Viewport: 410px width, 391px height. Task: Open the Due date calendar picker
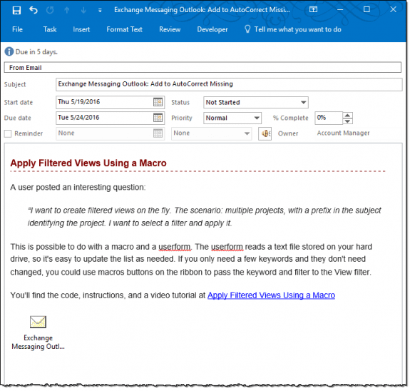click(x=158, y=118)
